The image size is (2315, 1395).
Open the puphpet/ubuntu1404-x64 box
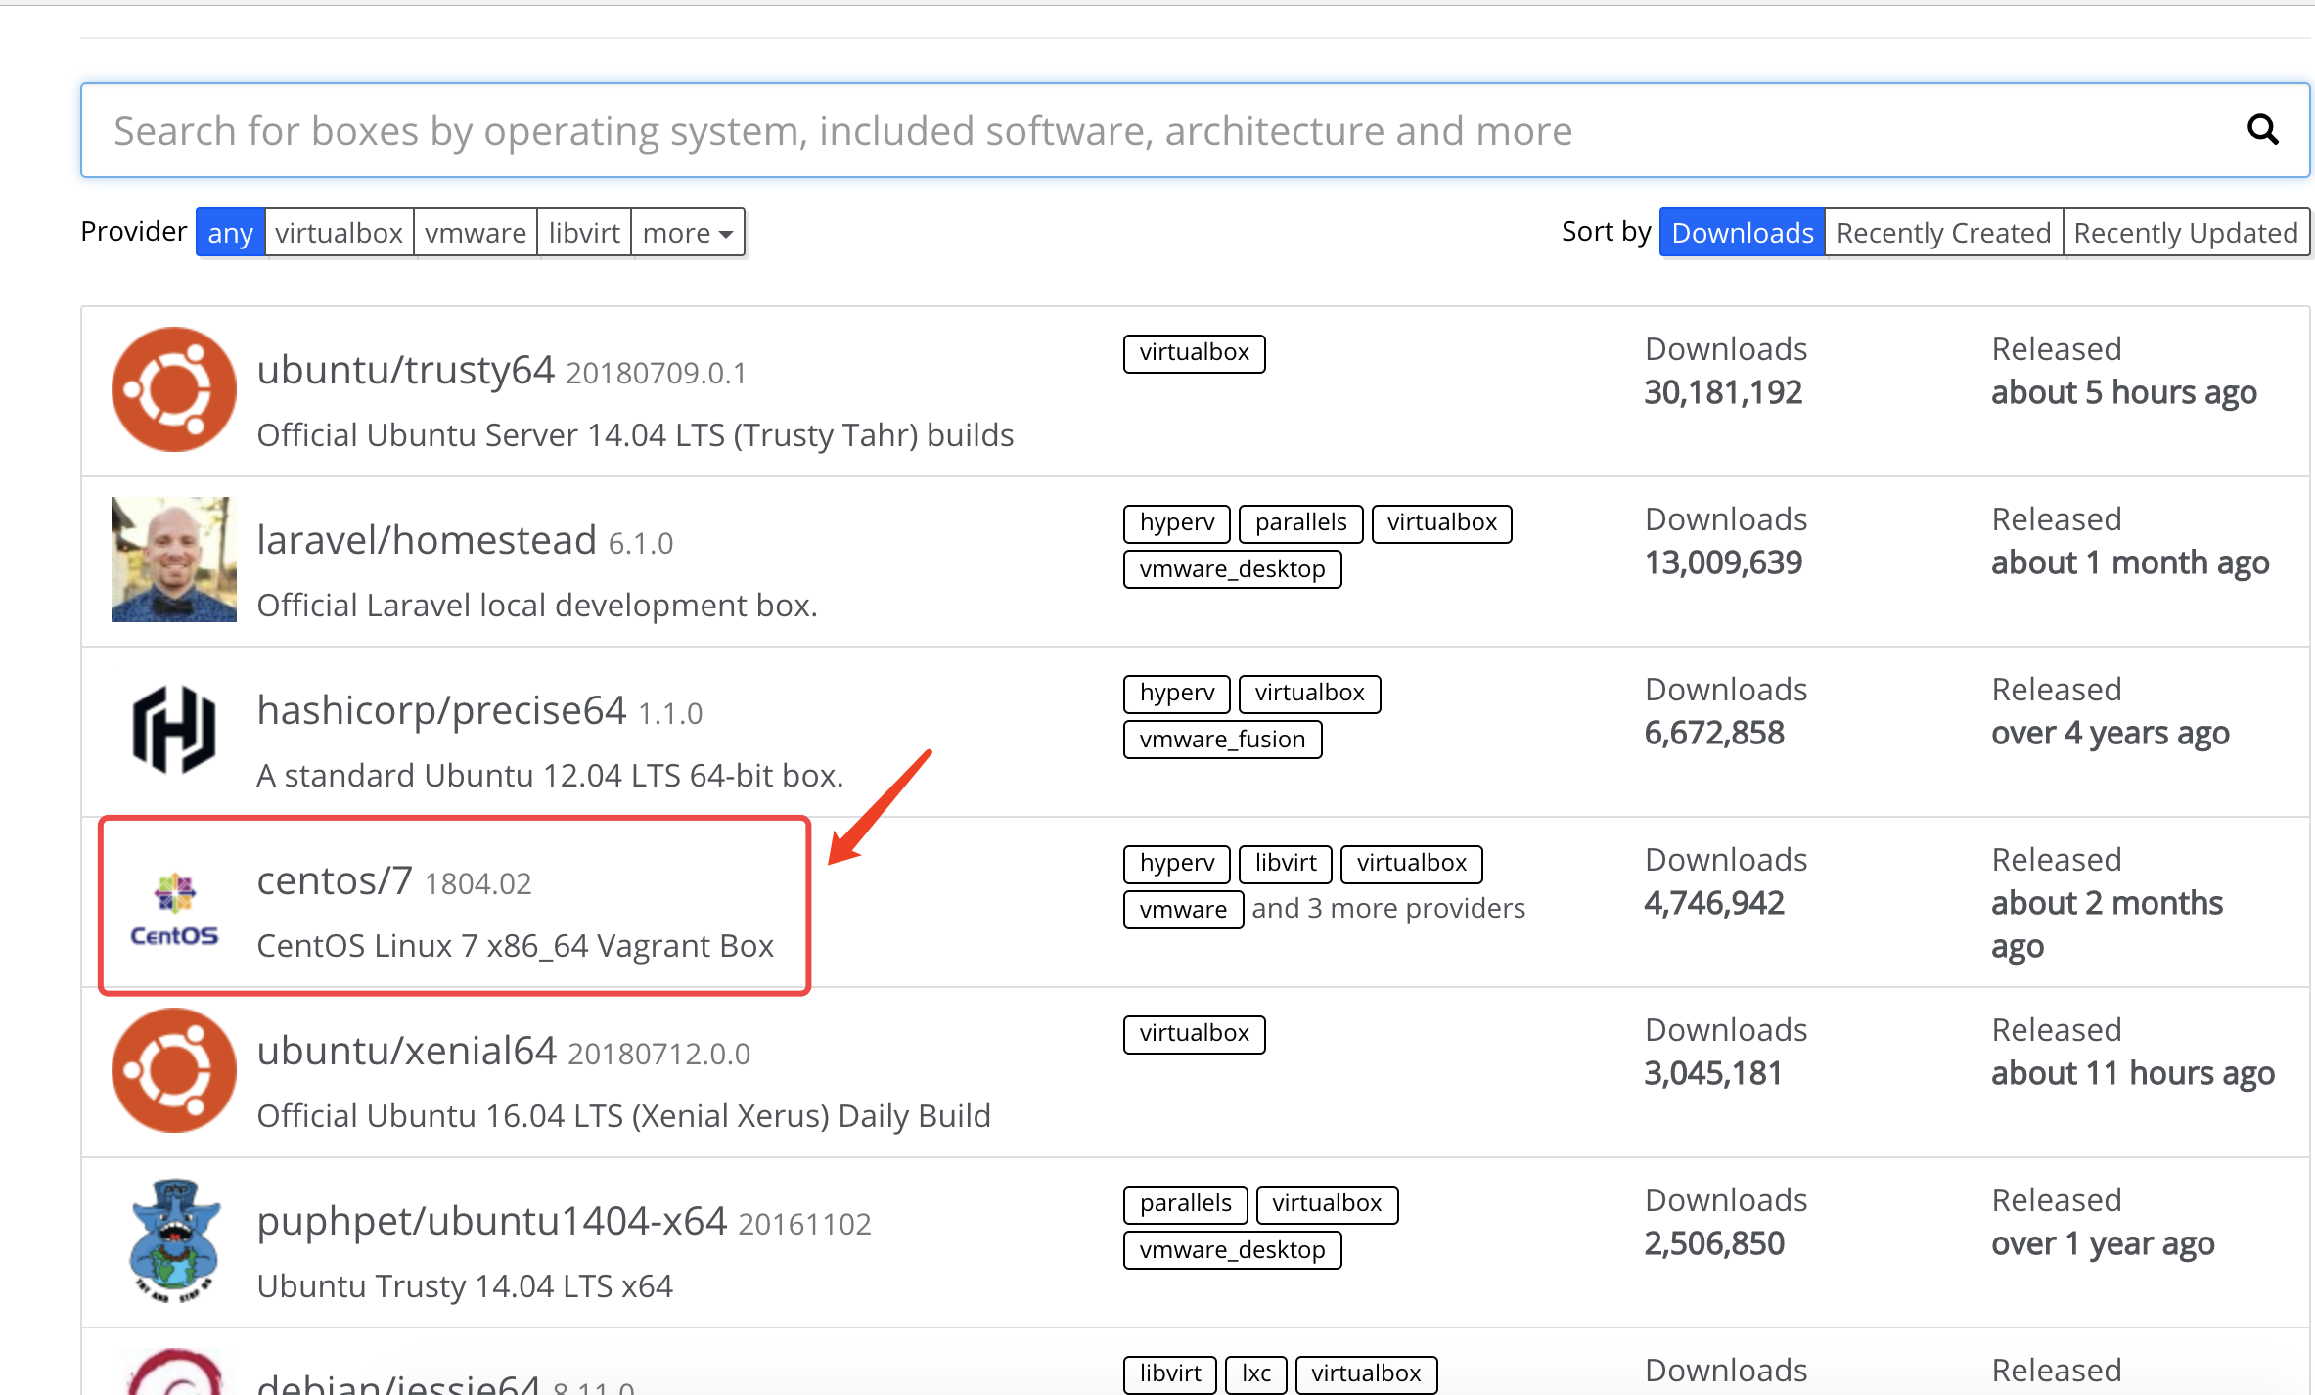tap(492, 1221)
